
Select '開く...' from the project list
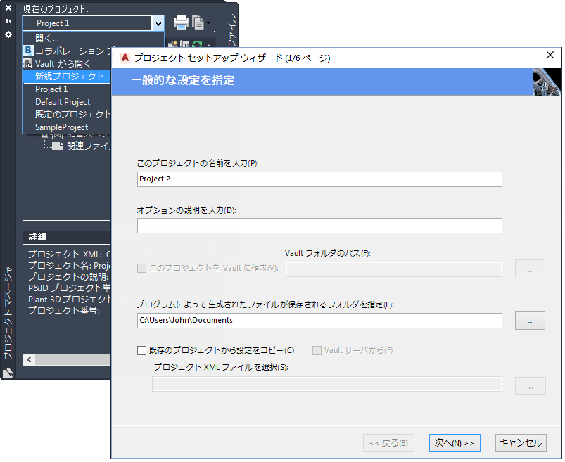click(x=47, y=38)
